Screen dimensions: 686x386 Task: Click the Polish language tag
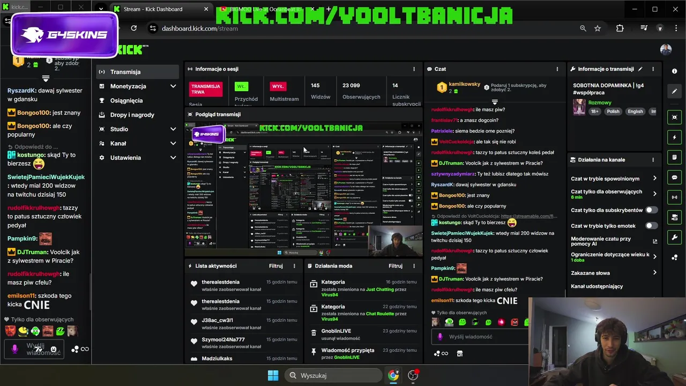(x=613, y=112)
